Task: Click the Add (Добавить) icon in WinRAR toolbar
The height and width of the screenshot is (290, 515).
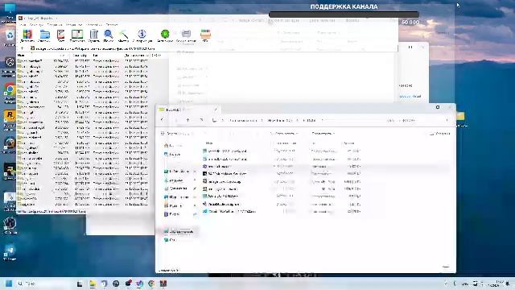Action: point(27,35)
